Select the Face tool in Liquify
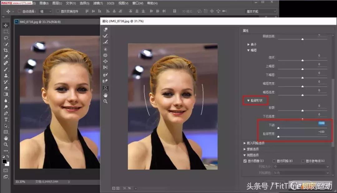The height and width of the screenshot is (193, 337). [x=105, y=88]
